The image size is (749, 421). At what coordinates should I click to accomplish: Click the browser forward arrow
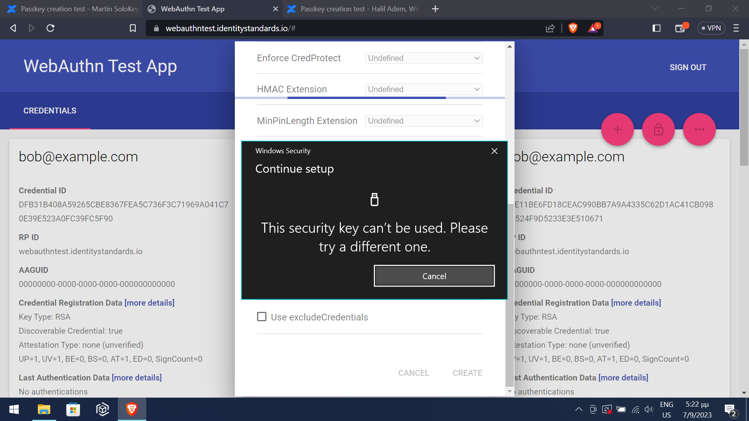(32, 28)
